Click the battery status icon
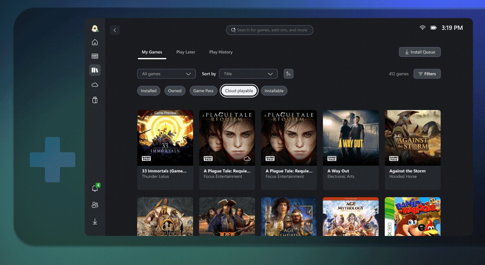485x265 pixels. pos(433,28)
